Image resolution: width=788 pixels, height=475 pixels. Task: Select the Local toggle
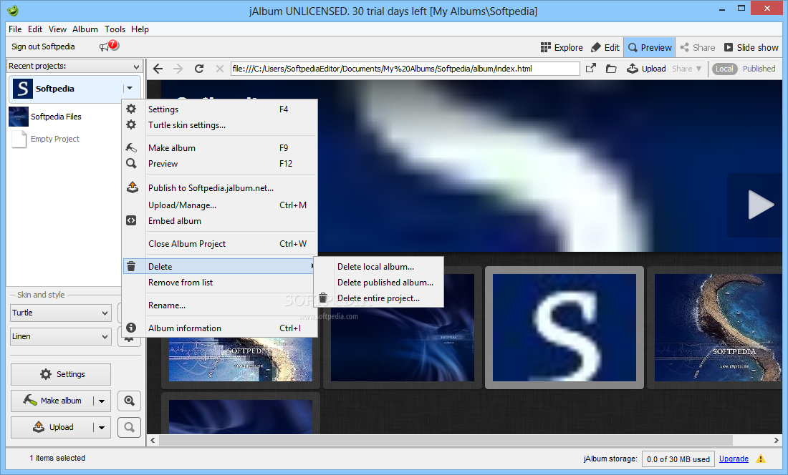tap(724, 69)
